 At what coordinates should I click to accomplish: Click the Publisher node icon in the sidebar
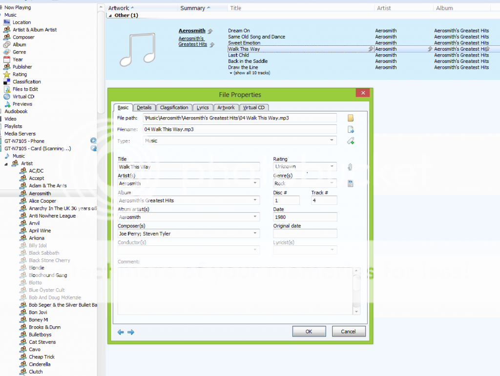[7, 66]
